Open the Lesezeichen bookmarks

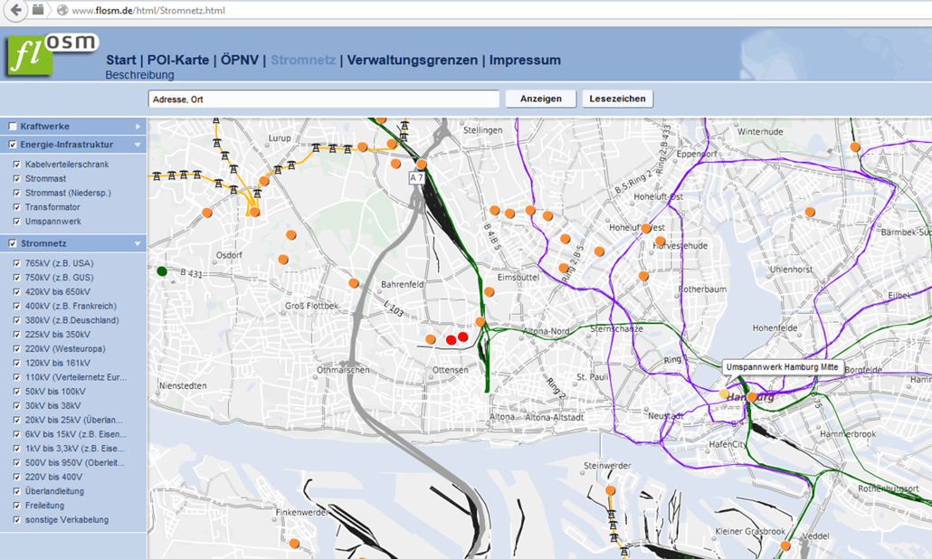pos(616,99)
